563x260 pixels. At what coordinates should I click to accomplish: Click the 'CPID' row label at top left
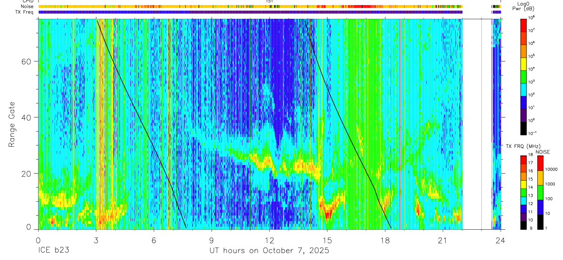pyautogui.click(x=28, y=1)
